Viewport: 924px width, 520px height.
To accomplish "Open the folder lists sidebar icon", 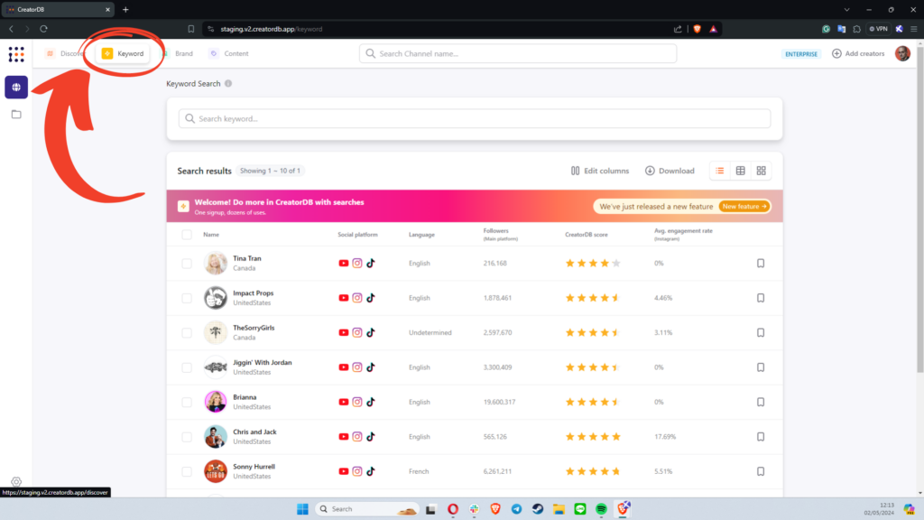I will pyautogui.click(x=16, y=115).
